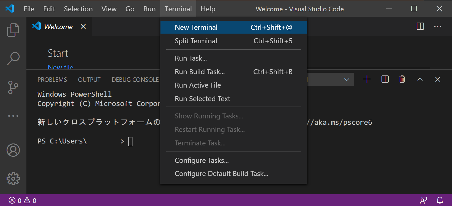Maximize panel size with the chevron

tap(420, 79)
